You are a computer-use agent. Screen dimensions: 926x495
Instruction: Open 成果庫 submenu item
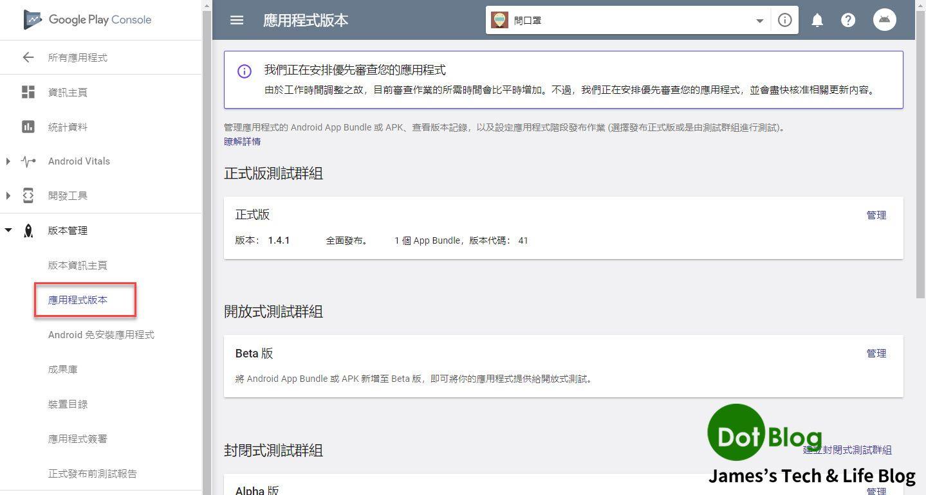(63, 370)
